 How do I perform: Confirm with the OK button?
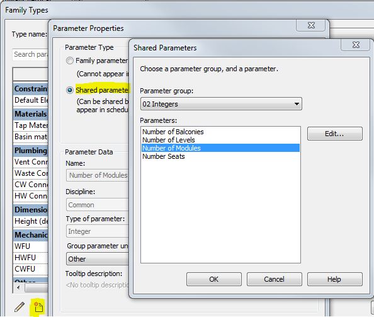tap(213, 279)
